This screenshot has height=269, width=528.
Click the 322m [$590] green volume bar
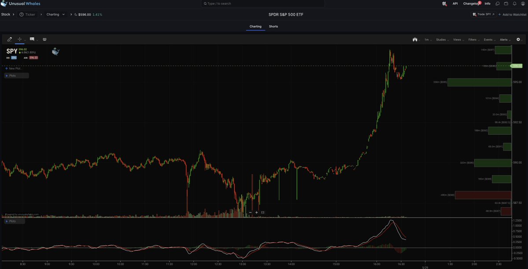coord(493,163)
